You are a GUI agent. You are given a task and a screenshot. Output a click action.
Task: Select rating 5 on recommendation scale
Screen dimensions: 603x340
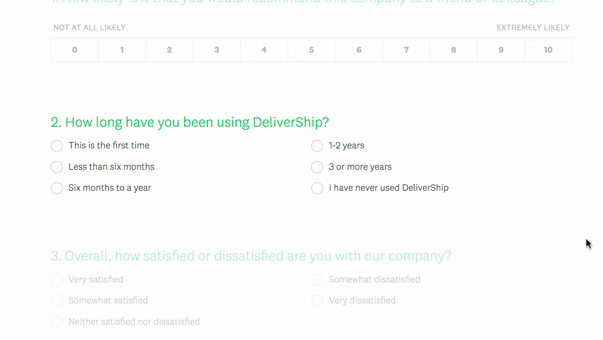(311, 50)
